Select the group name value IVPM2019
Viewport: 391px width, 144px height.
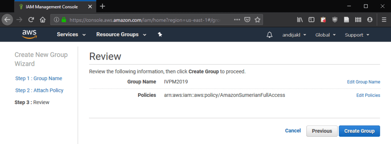(x=176, y=81)
